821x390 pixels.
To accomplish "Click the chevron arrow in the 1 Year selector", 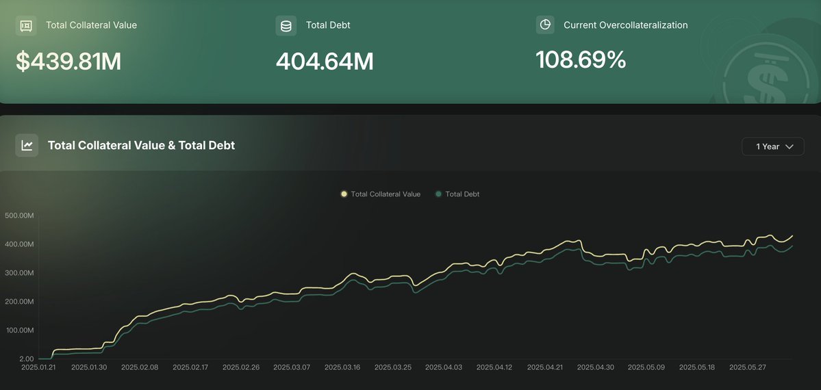I will pos(790,146).
